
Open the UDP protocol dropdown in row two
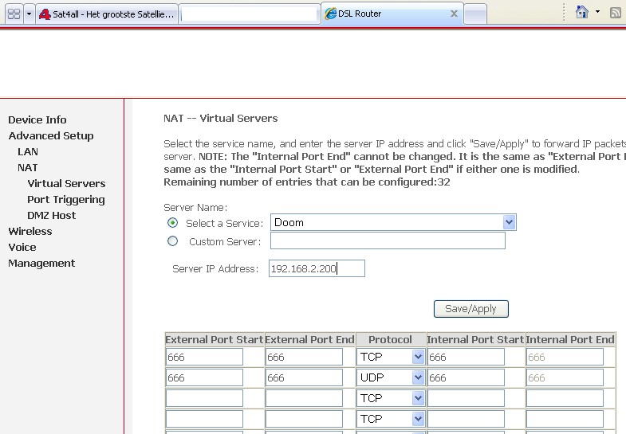[x=390, y=377]
